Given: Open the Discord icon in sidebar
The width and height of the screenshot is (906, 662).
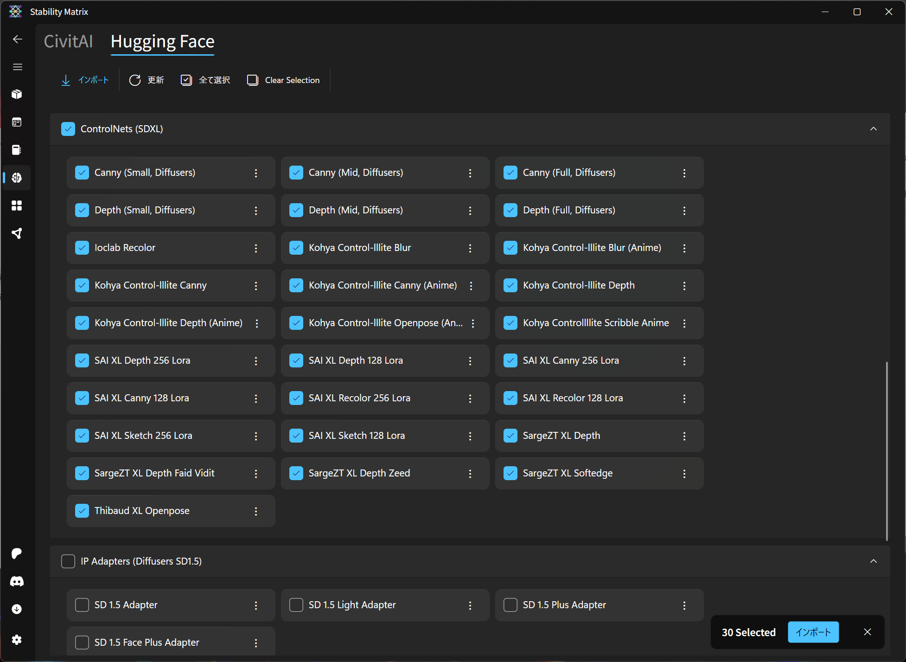Looking at the screenshot, I should pyautogui.click(x=17, y=581).
